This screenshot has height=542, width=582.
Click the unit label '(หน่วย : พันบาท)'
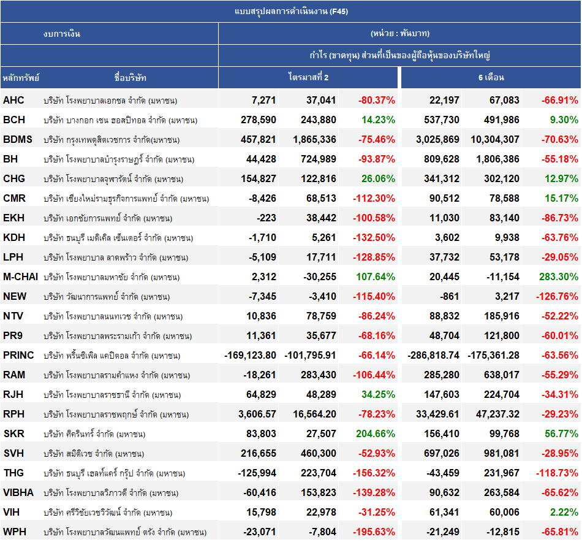pyautogui.click(x=399, y=34)
